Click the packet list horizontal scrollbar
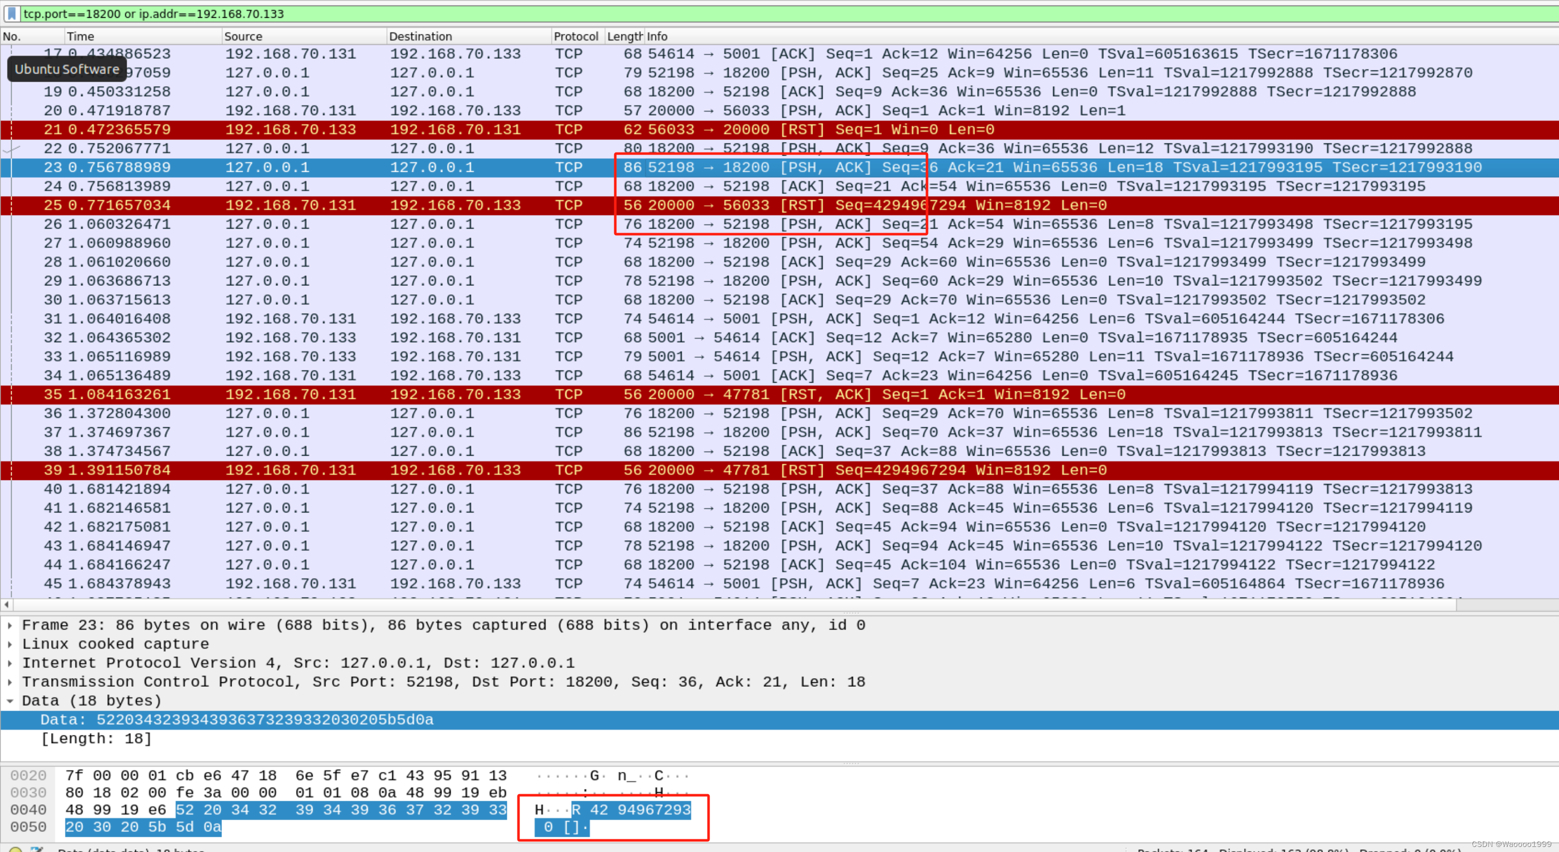This screenshot has height=852, width=1559. click(734, 605)
